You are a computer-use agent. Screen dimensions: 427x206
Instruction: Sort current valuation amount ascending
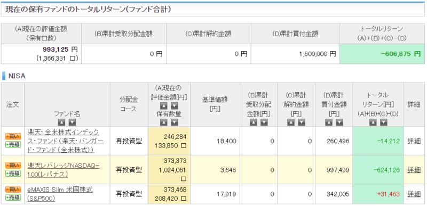(164, 105)
